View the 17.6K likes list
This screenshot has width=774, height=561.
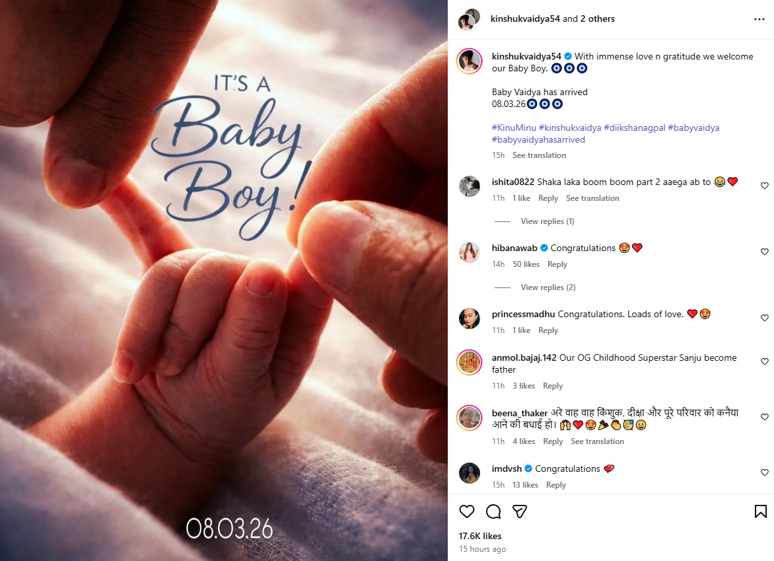click(480, 536)
